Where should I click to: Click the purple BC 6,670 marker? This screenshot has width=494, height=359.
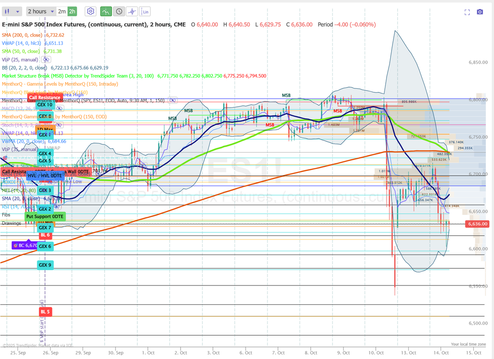(25, 245)
